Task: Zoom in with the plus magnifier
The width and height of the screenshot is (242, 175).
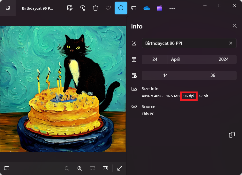Action: point(79,168)
